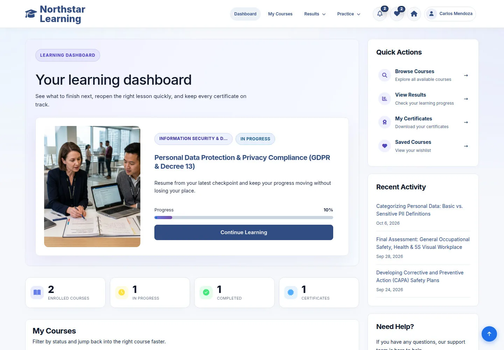Open Developing Corrective and Preventive Action link

(420, 276)
